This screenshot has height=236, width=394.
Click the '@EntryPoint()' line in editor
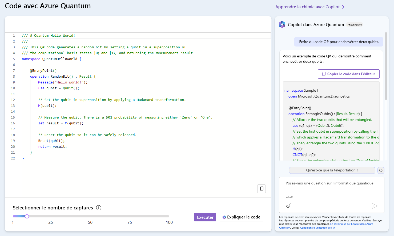pyautogui.click(x=43, y=71)
